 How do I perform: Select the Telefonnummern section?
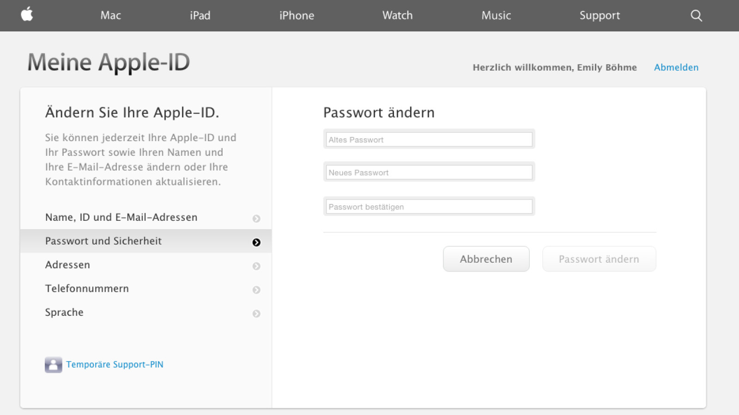146,289
